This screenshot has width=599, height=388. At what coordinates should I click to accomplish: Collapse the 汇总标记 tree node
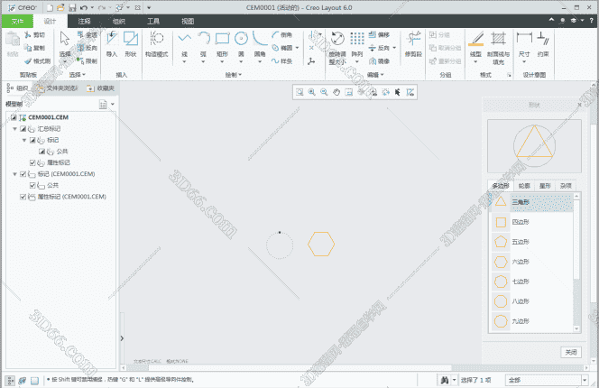15,129
